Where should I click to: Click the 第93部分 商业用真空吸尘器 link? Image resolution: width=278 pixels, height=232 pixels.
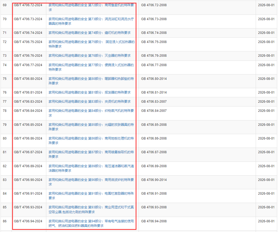(91, 207)
